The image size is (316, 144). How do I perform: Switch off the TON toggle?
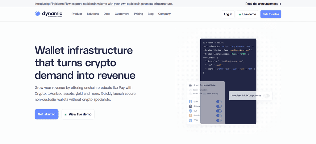click(x=219, y=121)
